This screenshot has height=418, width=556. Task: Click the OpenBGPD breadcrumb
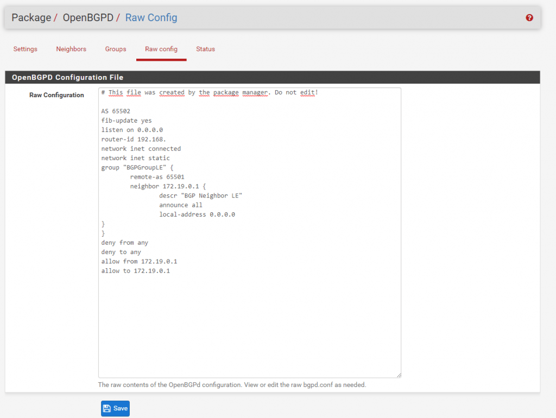pyautogui.click(x=88, y=18)
